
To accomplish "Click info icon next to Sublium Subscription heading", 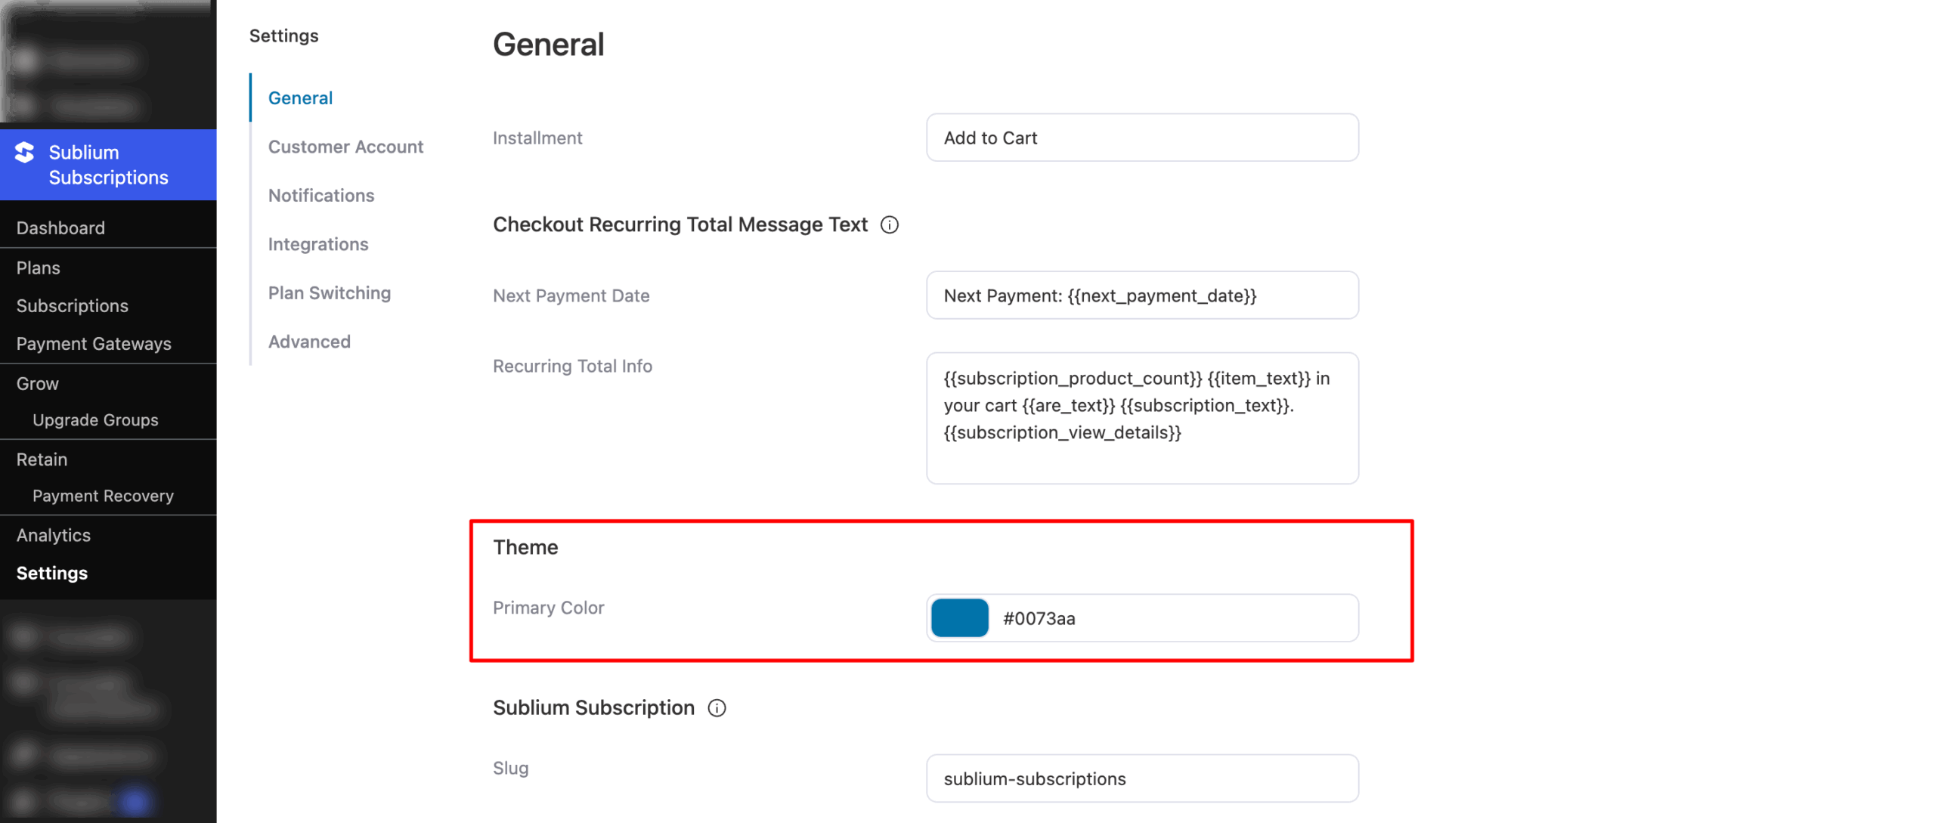I will click(716, 708).
